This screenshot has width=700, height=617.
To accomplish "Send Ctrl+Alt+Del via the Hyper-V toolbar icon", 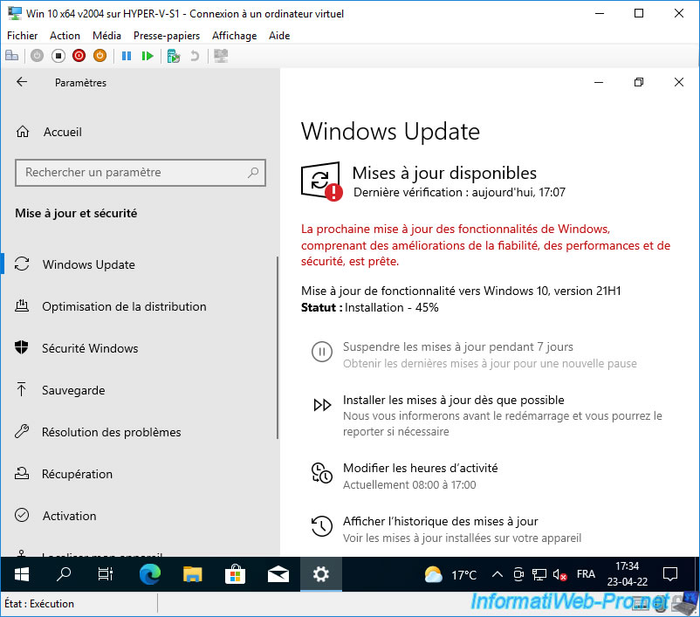I will coord(11,56).
